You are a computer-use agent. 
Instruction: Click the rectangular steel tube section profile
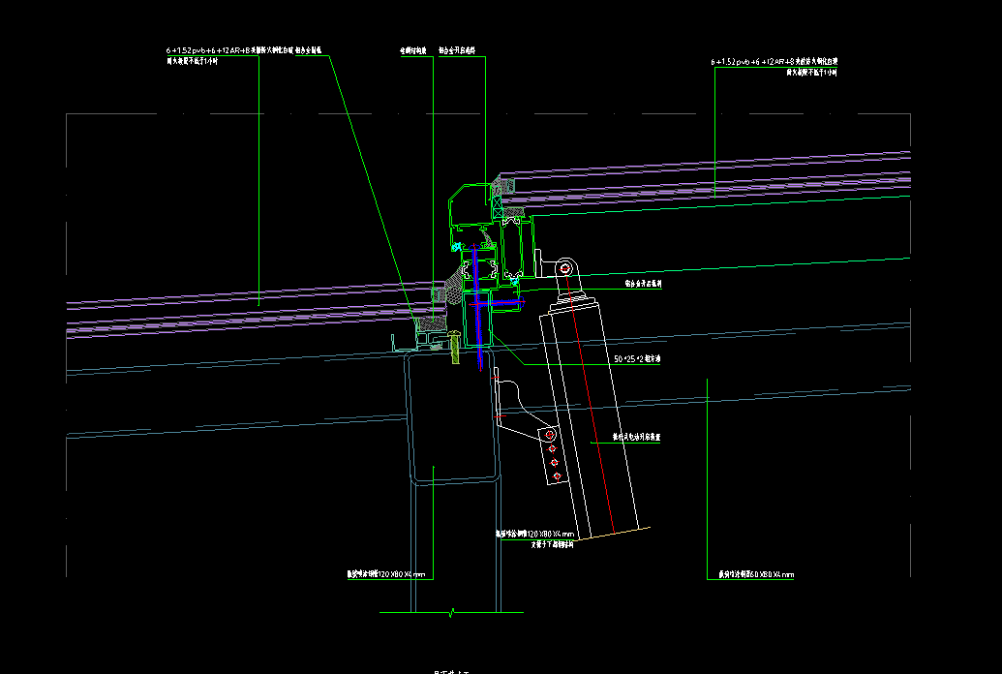(452, 415)
